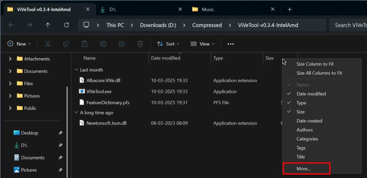367x178 pixels.
Task: Open D:\ drive in quick access sidebar
Action: coord(20,145)
